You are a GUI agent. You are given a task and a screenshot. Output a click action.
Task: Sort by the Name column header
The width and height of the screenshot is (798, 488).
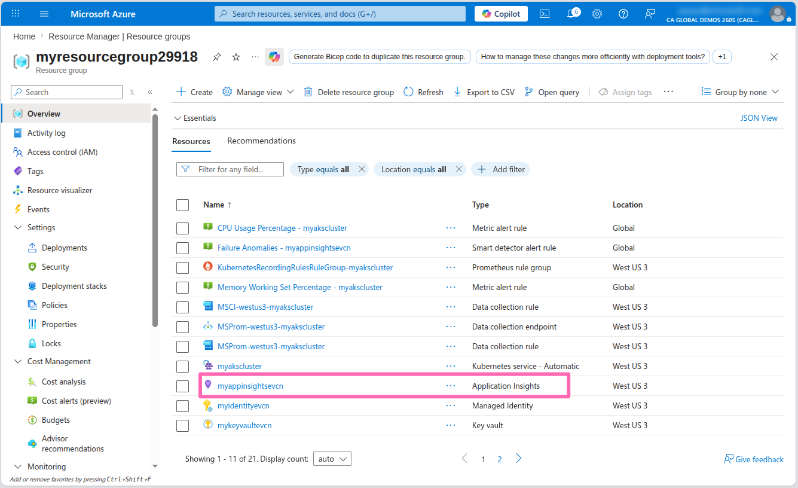pyautogui.click(x=217, y=205)
